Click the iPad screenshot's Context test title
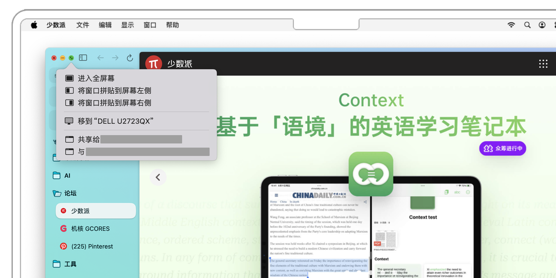The width and height of the screenshot is (556, 278). click(x=423, y=217)
